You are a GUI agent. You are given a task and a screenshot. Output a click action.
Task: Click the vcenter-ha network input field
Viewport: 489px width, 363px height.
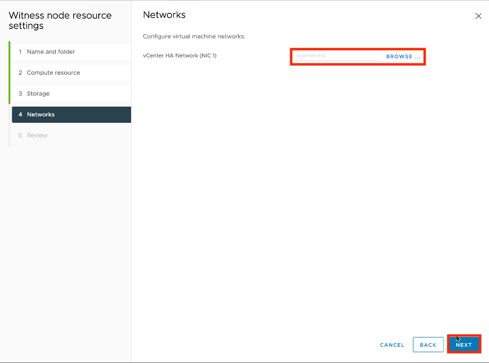[336, 56]
